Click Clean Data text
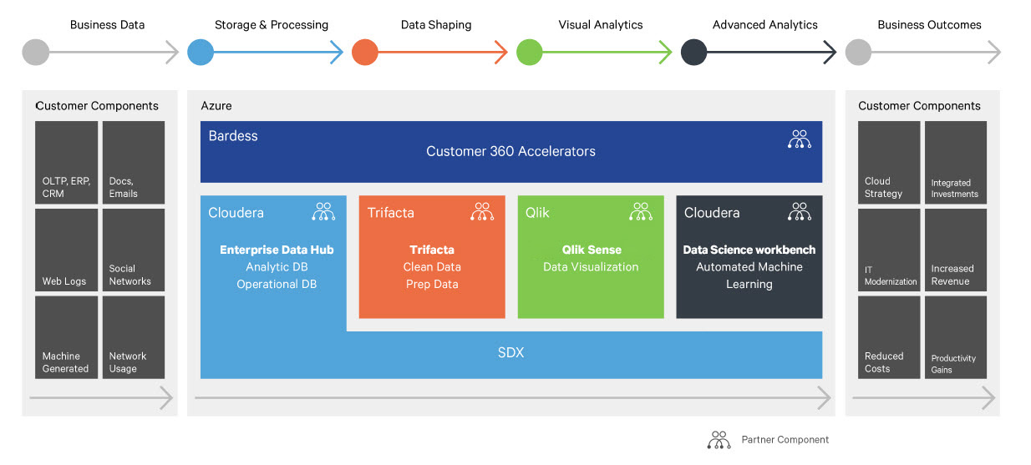The width and height of the screenshot is (1031, 465). (x=432, y=267)
